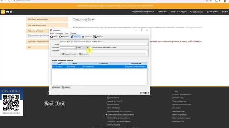The height and width of the screenshot is (128, 229).
Task: Click the Показать button below history
Action: pos(56,87)
